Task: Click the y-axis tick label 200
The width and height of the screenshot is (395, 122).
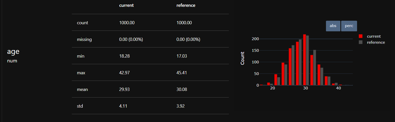Action: click(x=255, y=39)
